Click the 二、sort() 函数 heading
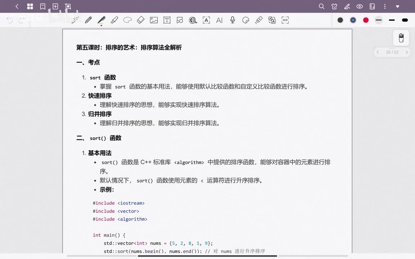This screenshot has width=415, height=259. pos(99,138)
